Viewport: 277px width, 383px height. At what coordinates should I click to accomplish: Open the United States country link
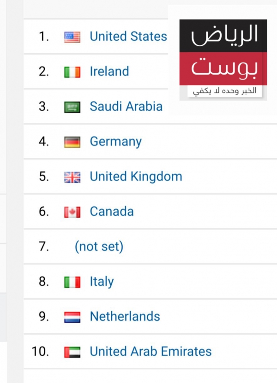tap(128, 37)
